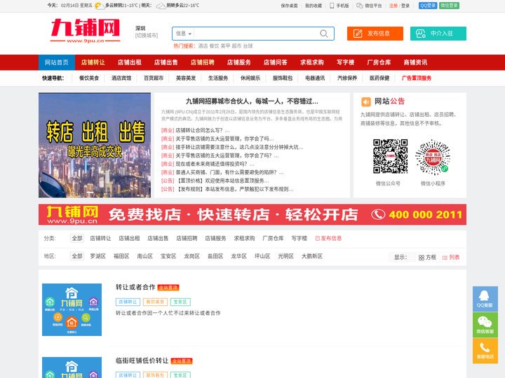This screenshot has height=378, width=505.
Task: Open the QQ客服 floating icon
Action: [485, 299]
